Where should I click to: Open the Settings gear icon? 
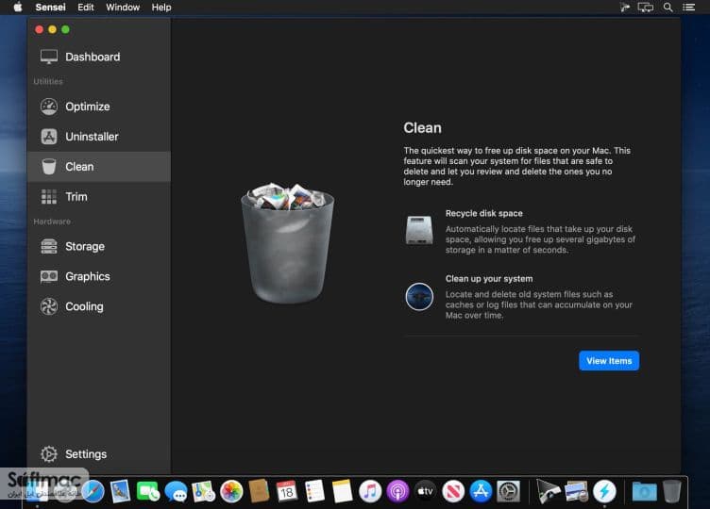pos(49,453)
